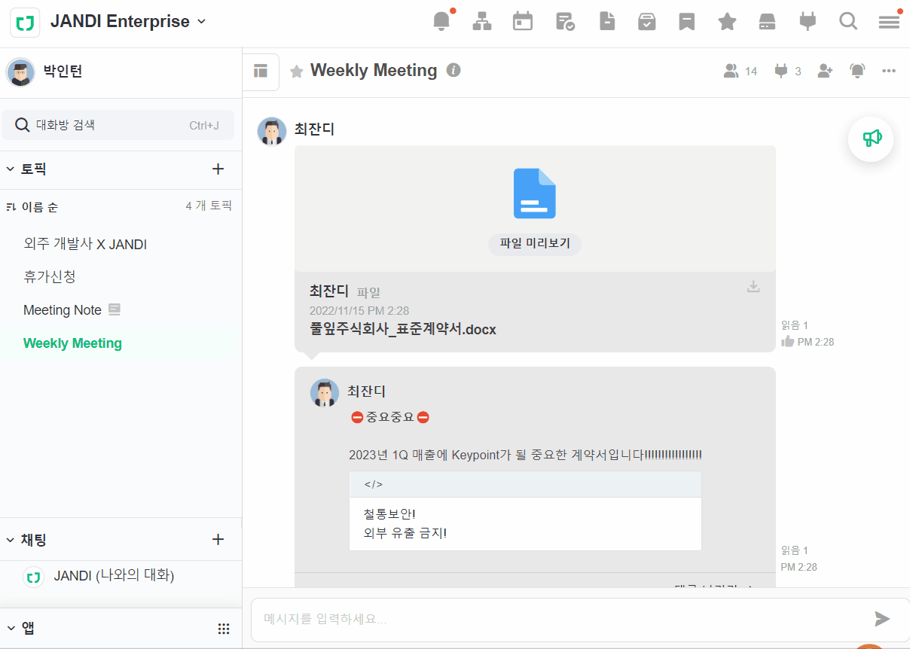Toggle the left panel layout button
The image size is (910, 649).
[x=261, y=72]
